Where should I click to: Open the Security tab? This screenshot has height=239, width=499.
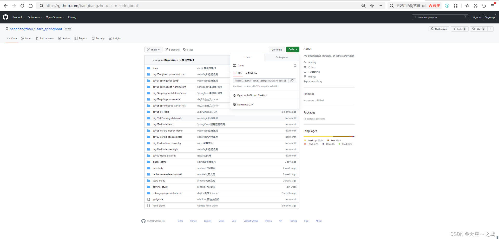(x=98, y=39)
